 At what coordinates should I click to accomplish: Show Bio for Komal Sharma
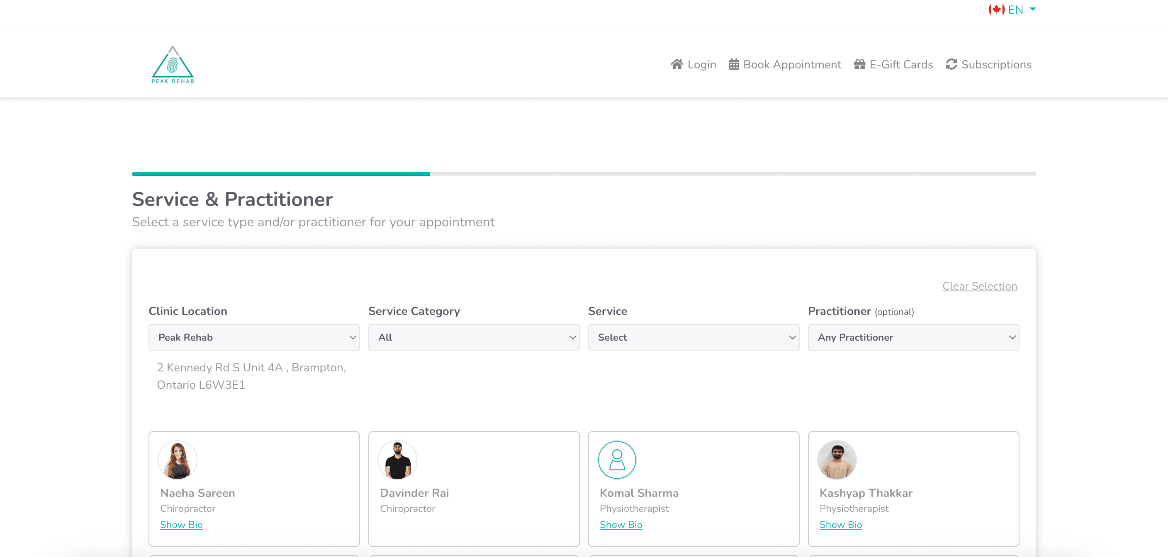[621, 524]
